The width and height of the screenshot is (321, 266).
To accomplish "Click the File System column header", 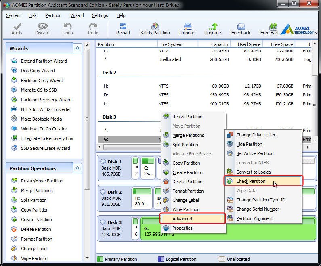I will [x=178, y=44].
